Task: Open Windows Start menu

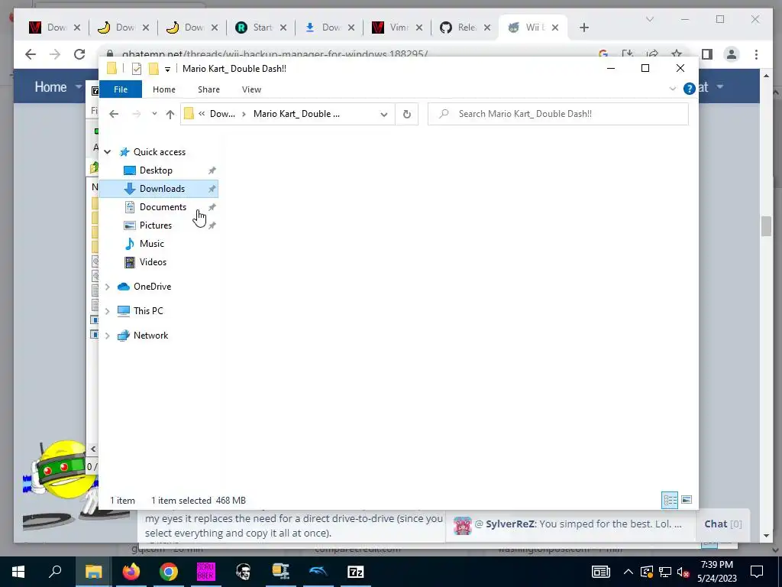Action: (x=18, y=572)
